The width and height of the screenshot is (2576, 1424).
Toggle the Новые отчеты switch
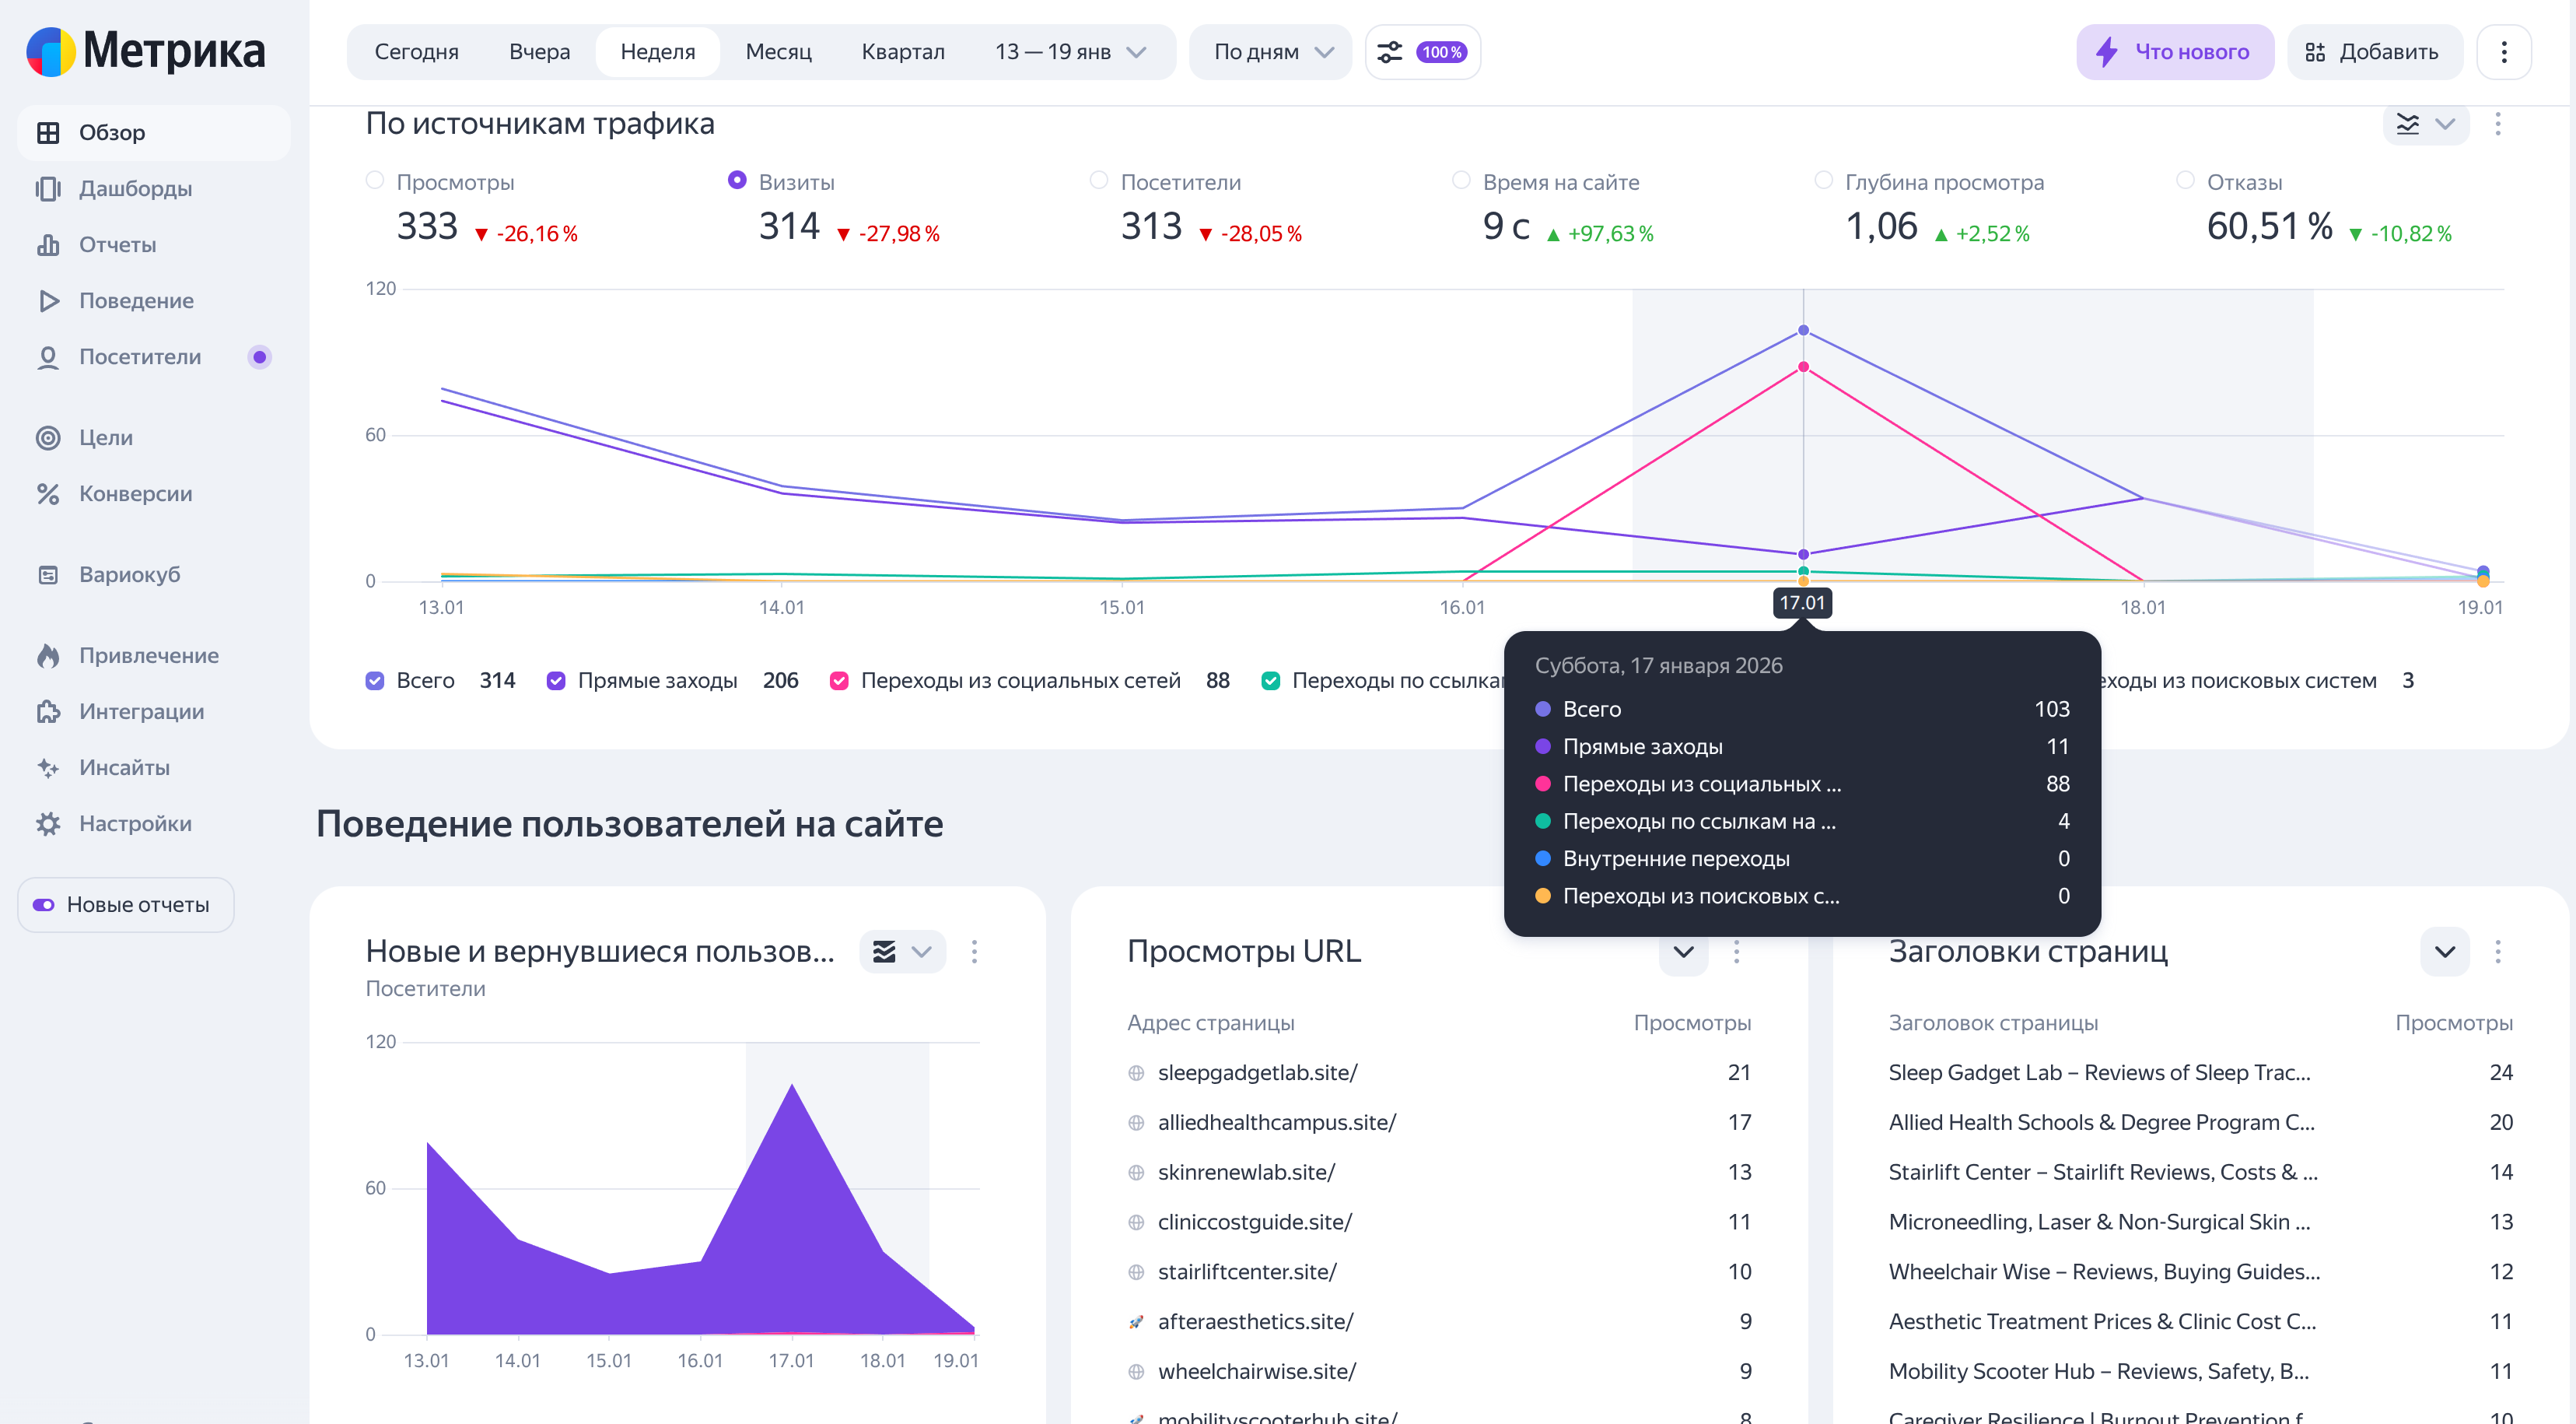(44, 905)
